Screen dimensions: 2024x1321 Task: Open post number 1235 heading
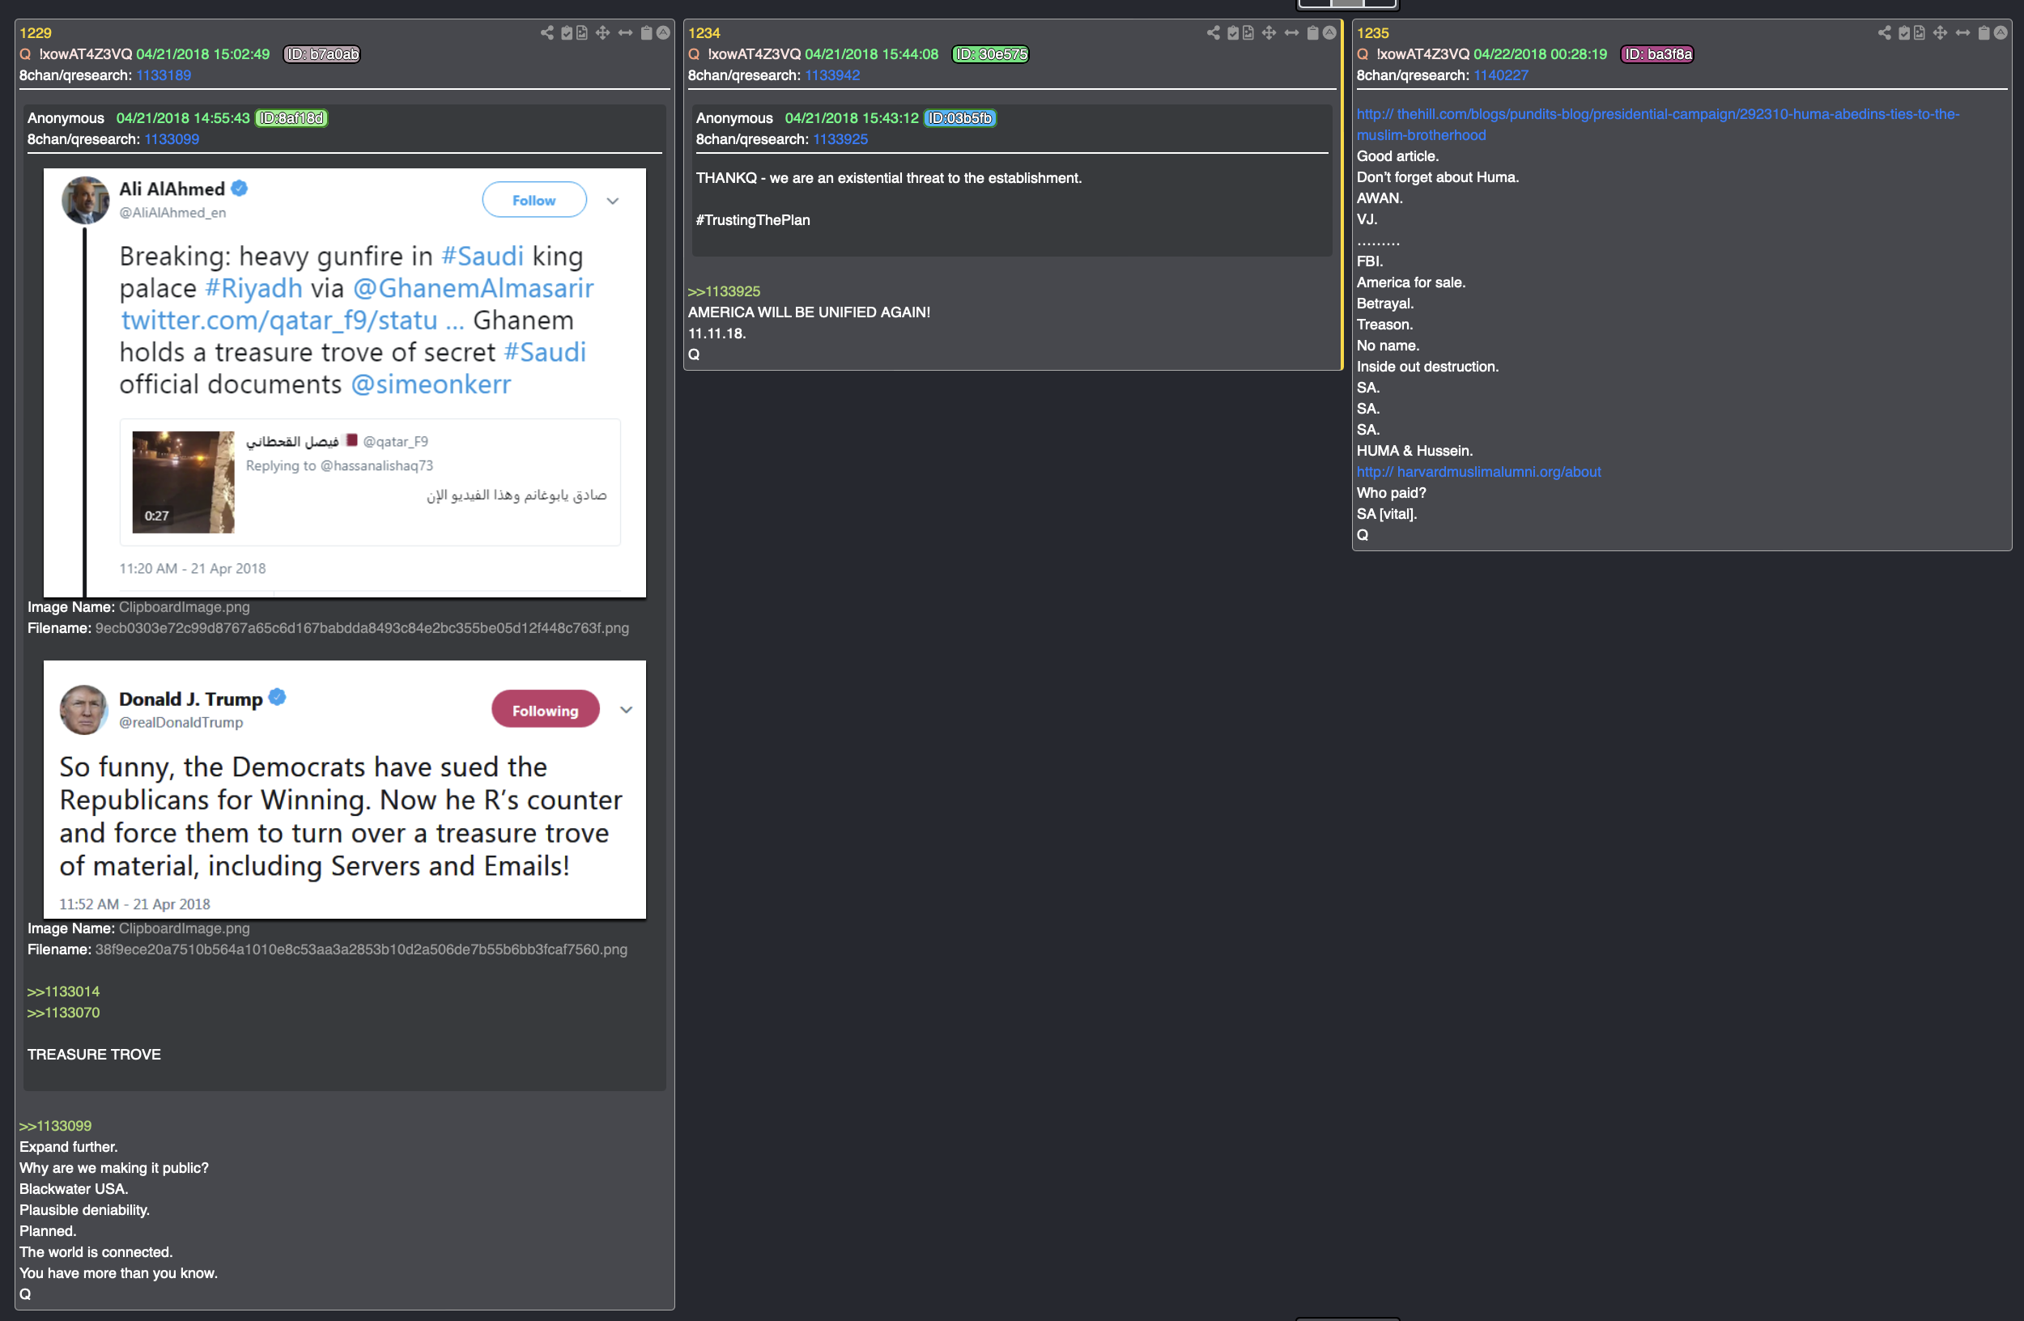click(1372, 33)
